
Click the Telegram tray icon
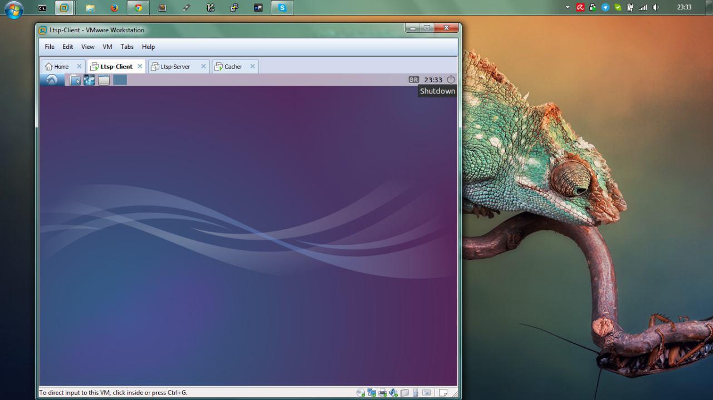tap(605, 7)
